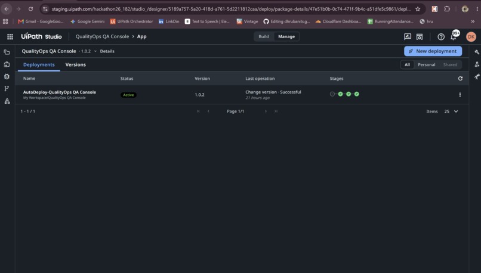
Task: Refresh the deployments table
Action: coord(460,79)
